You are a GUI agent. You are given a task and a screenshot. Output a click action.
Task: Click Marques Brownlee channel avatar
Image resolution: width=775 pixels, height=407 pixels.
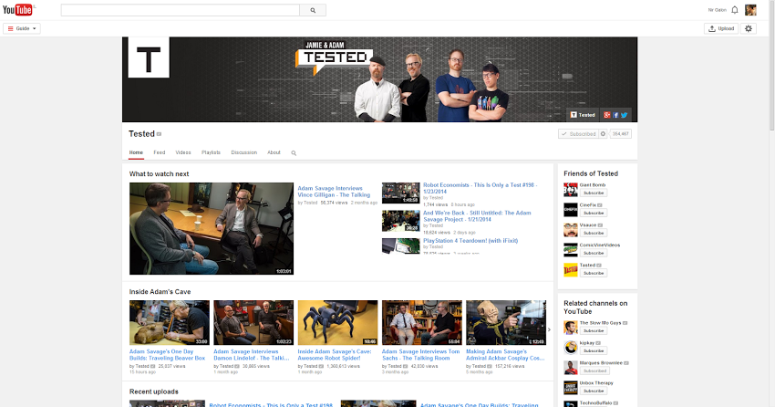[x=571, y=368]
